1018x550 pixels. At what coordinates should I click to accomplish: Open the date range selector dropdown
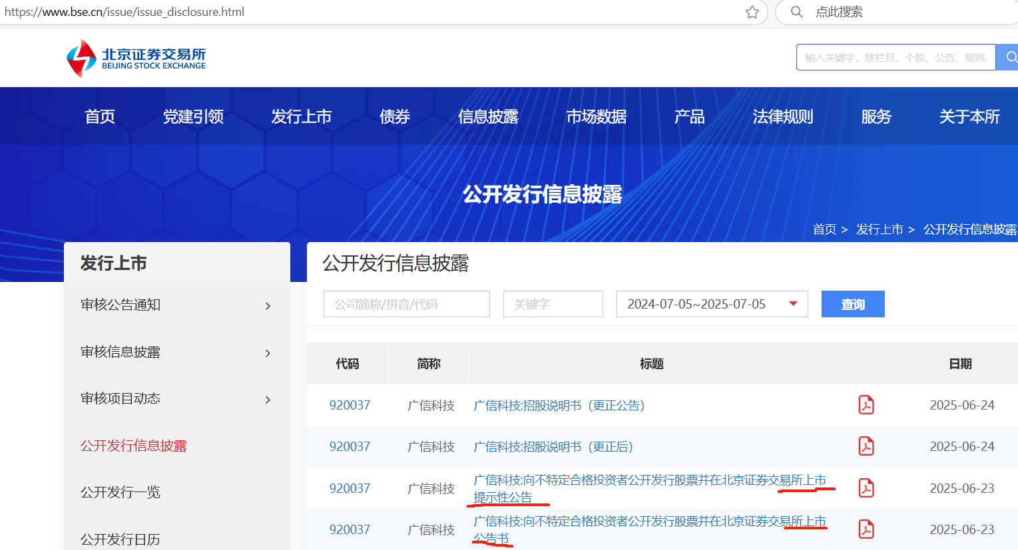(x=792, y=304)
